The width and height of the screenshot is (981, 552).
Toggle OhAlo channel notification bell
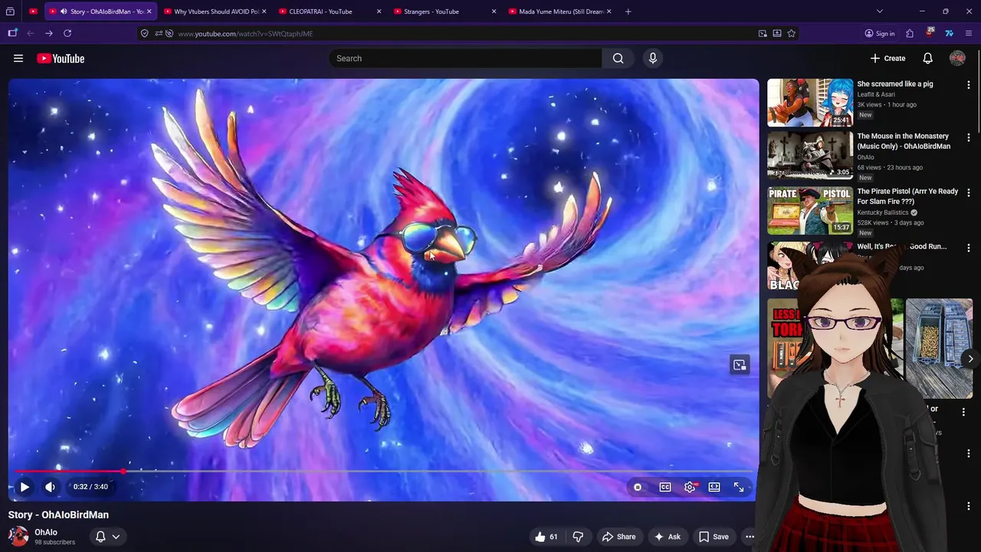(100, 537)
